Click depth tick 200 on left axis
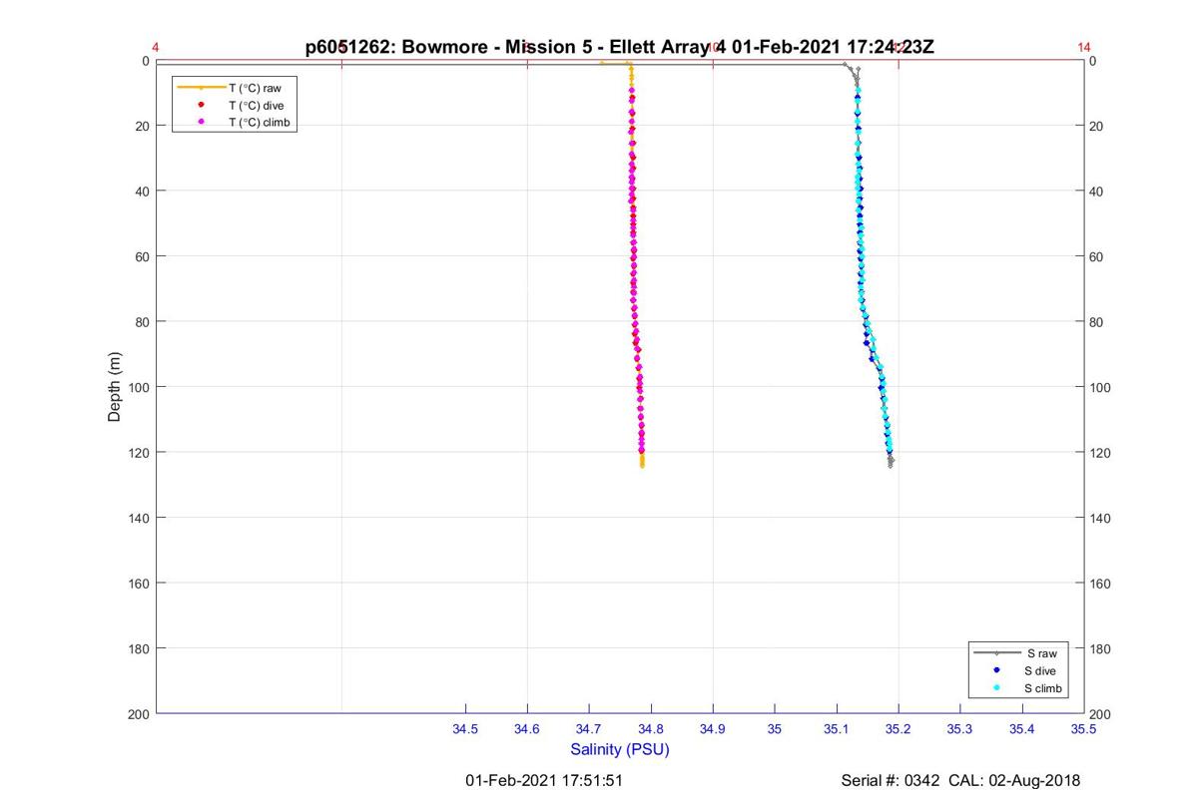The width and height of the screenshot is (1198, 802). coord(139,713)
